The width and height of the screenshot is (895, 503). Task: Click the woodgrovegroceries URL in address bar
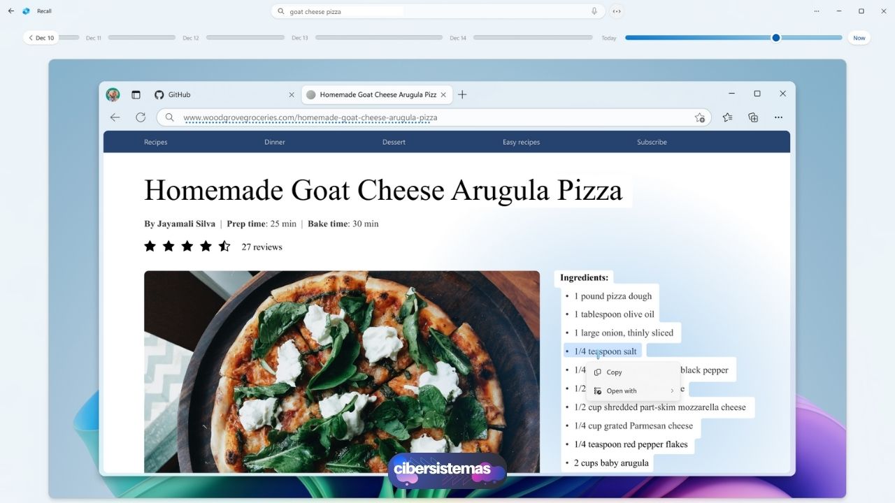click(x=310, y=117)
